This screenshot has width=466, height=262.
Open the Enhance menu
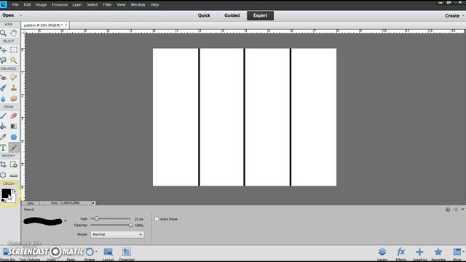[60, 5]
